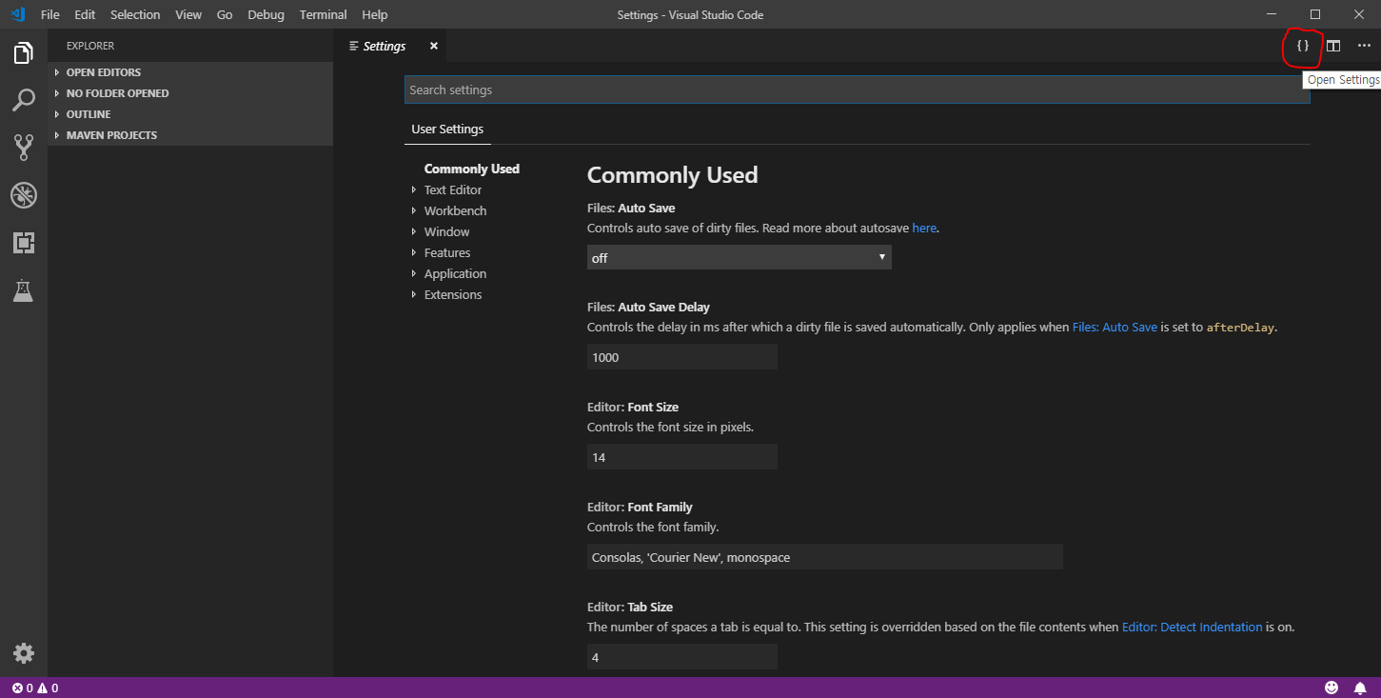Click the Font Family input field
Viewport: 1381px width, 698px height.
click(x=825, y=557)
